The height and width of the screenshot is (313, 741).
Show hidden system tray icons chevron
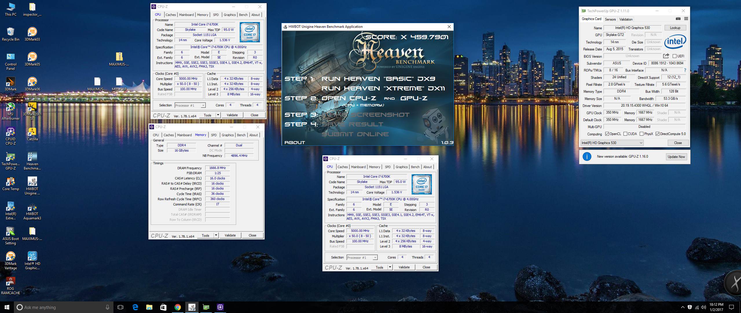pyautogui.click(x=683, y=307)
